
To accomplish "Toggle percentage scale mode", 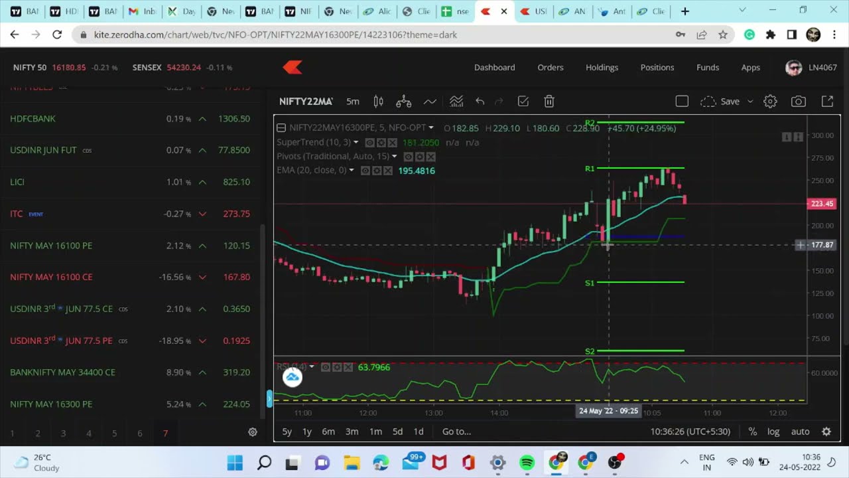I will coord(752,432).
